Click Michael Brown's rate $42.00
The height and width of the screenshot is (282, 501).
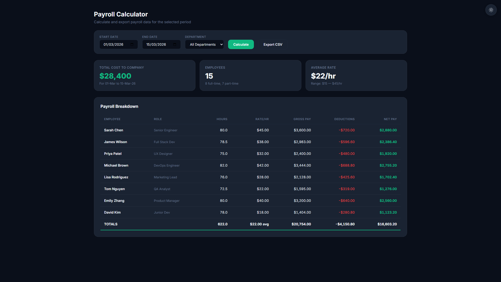tap(263, 165)
